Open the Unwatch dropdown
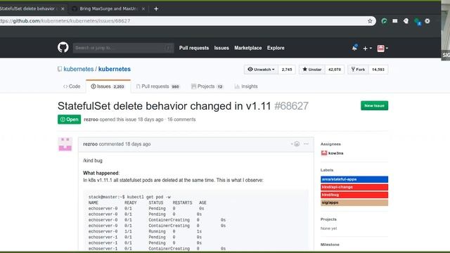The width and height of the screenshot is (450, 253). 261,70
